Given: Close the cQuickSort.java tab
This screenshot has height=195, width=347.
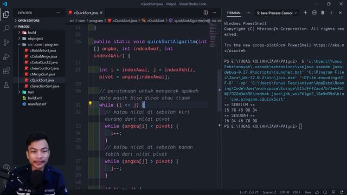Looking at the screenshot, I should 101,13.
